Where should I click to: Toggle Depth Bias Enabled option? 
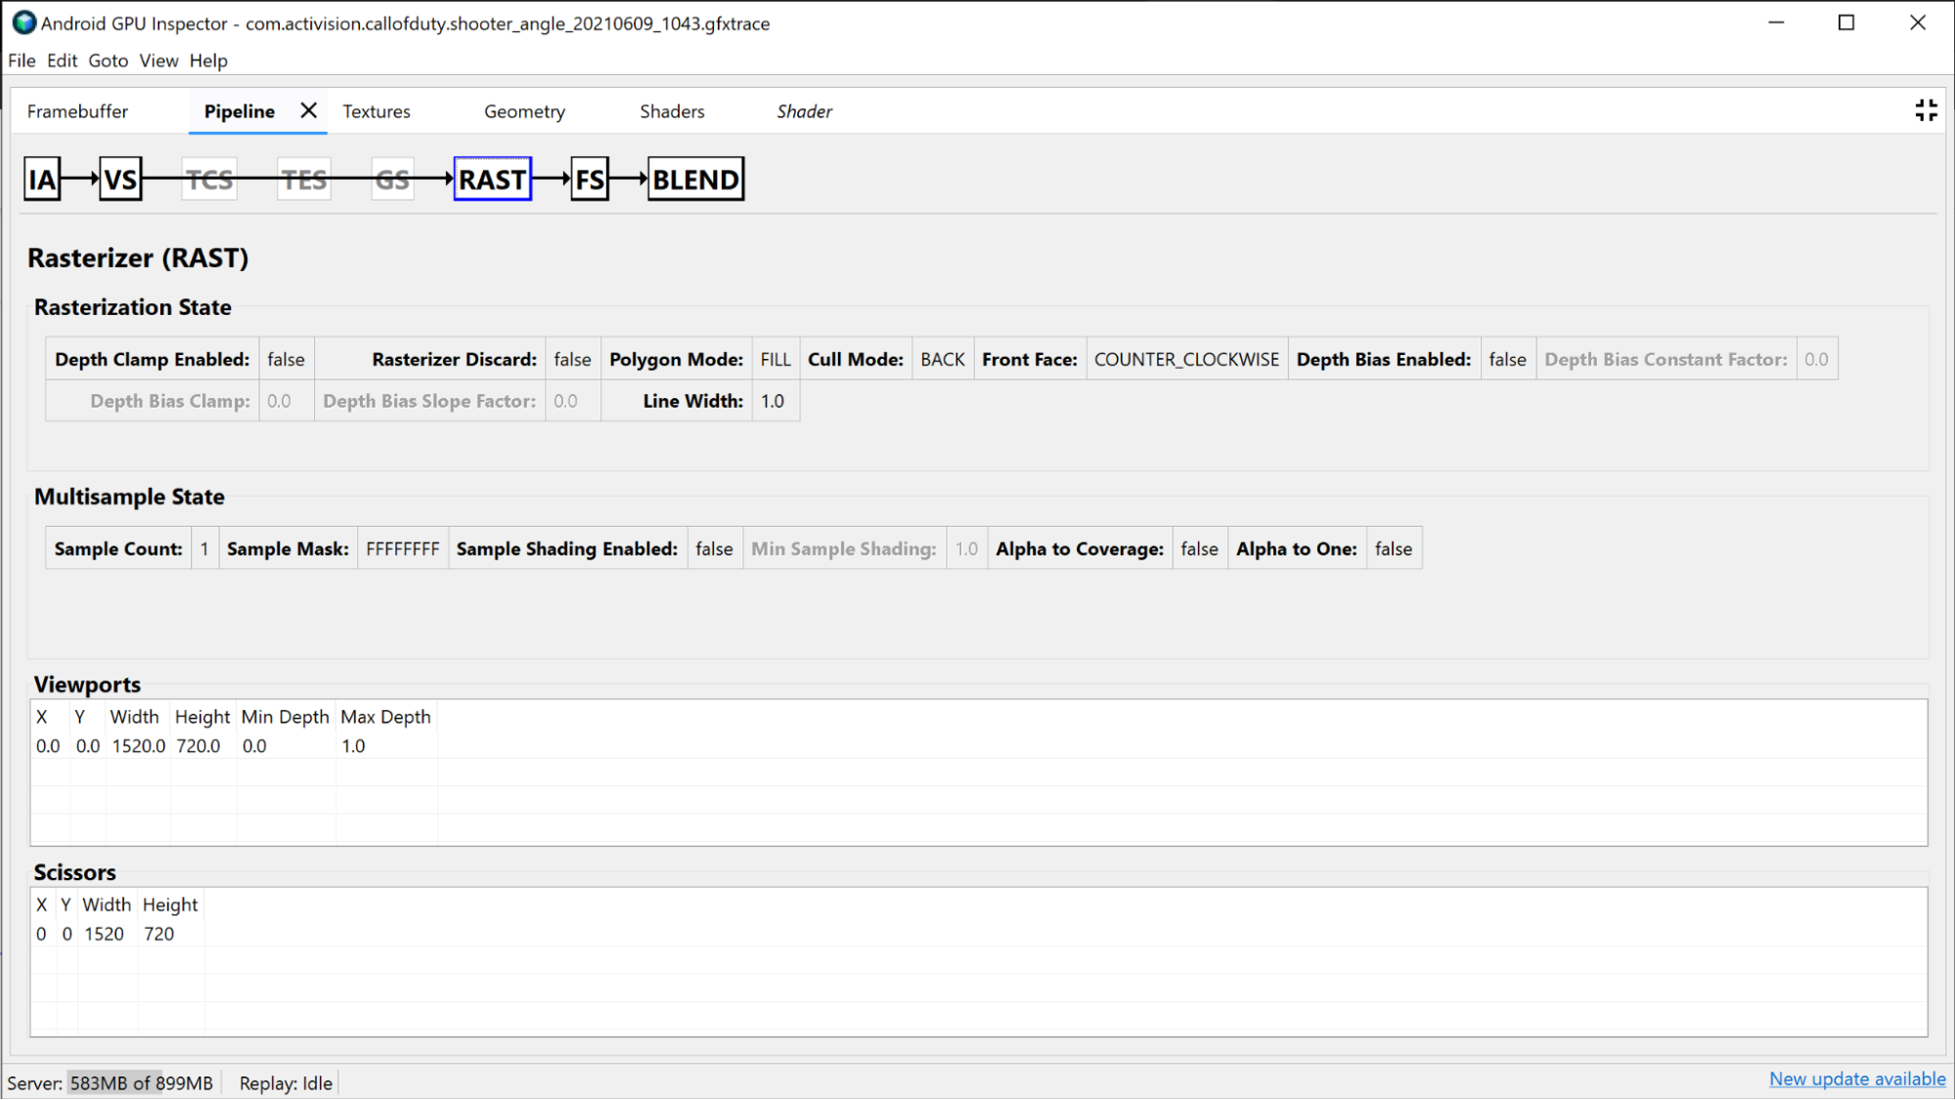coord(1508,359)
